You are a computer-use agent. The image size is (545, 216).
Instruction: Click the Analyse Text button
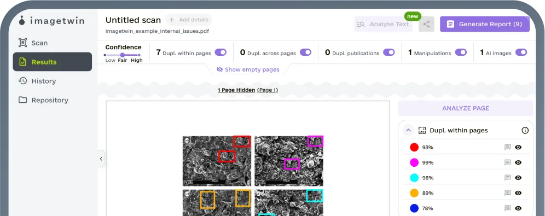(384, 24)
